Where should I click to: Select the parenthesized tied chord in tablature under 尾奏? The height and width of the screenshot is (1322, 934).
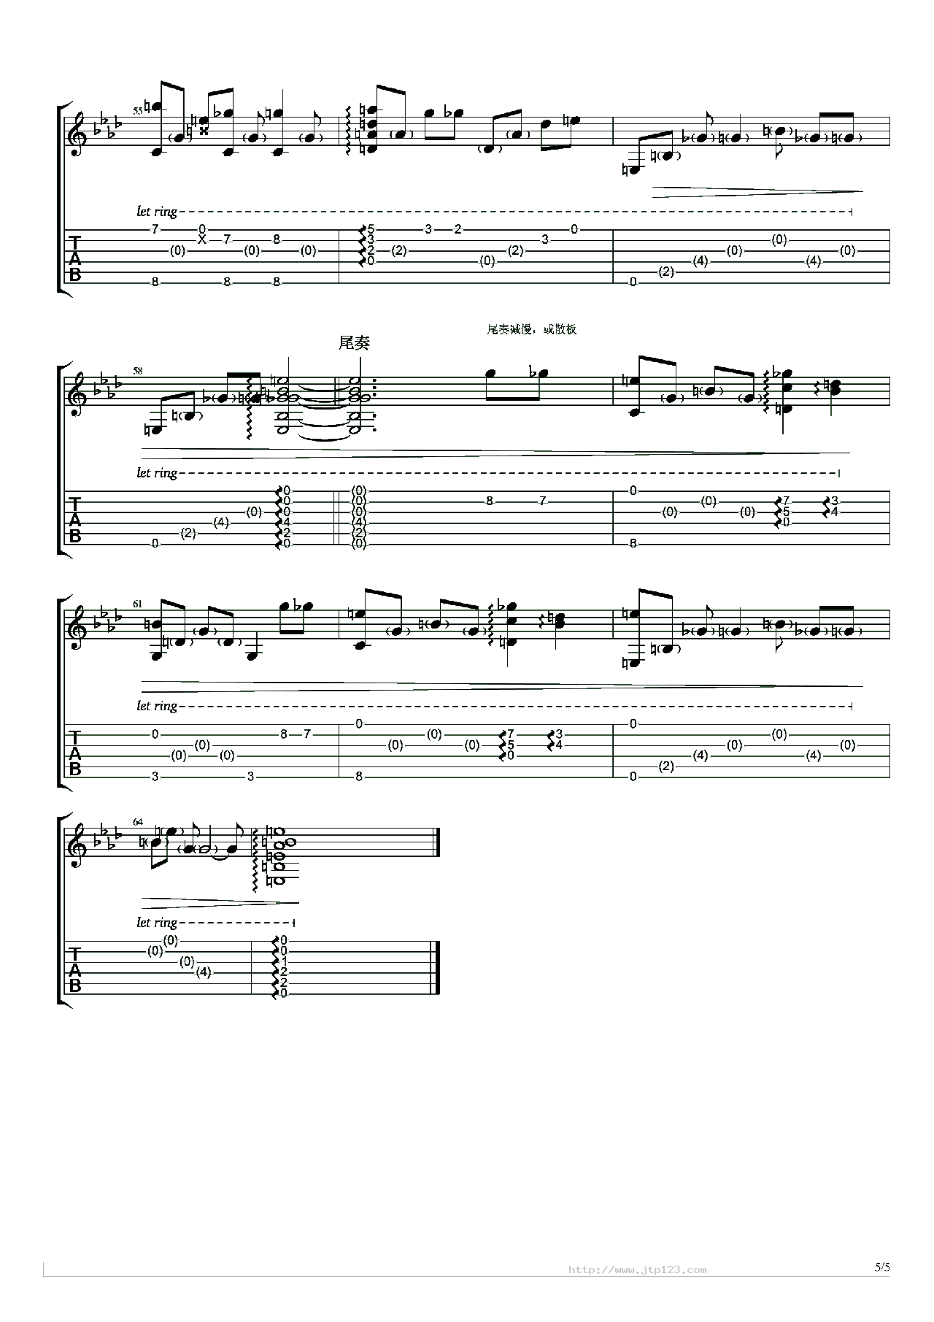tap(358, 517)
